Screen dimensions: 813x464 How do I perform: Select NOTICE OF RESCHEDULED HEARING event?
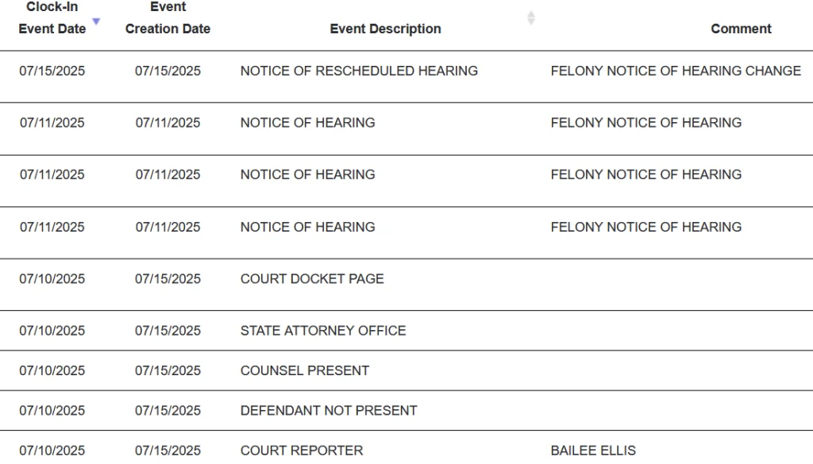(359, 71)
